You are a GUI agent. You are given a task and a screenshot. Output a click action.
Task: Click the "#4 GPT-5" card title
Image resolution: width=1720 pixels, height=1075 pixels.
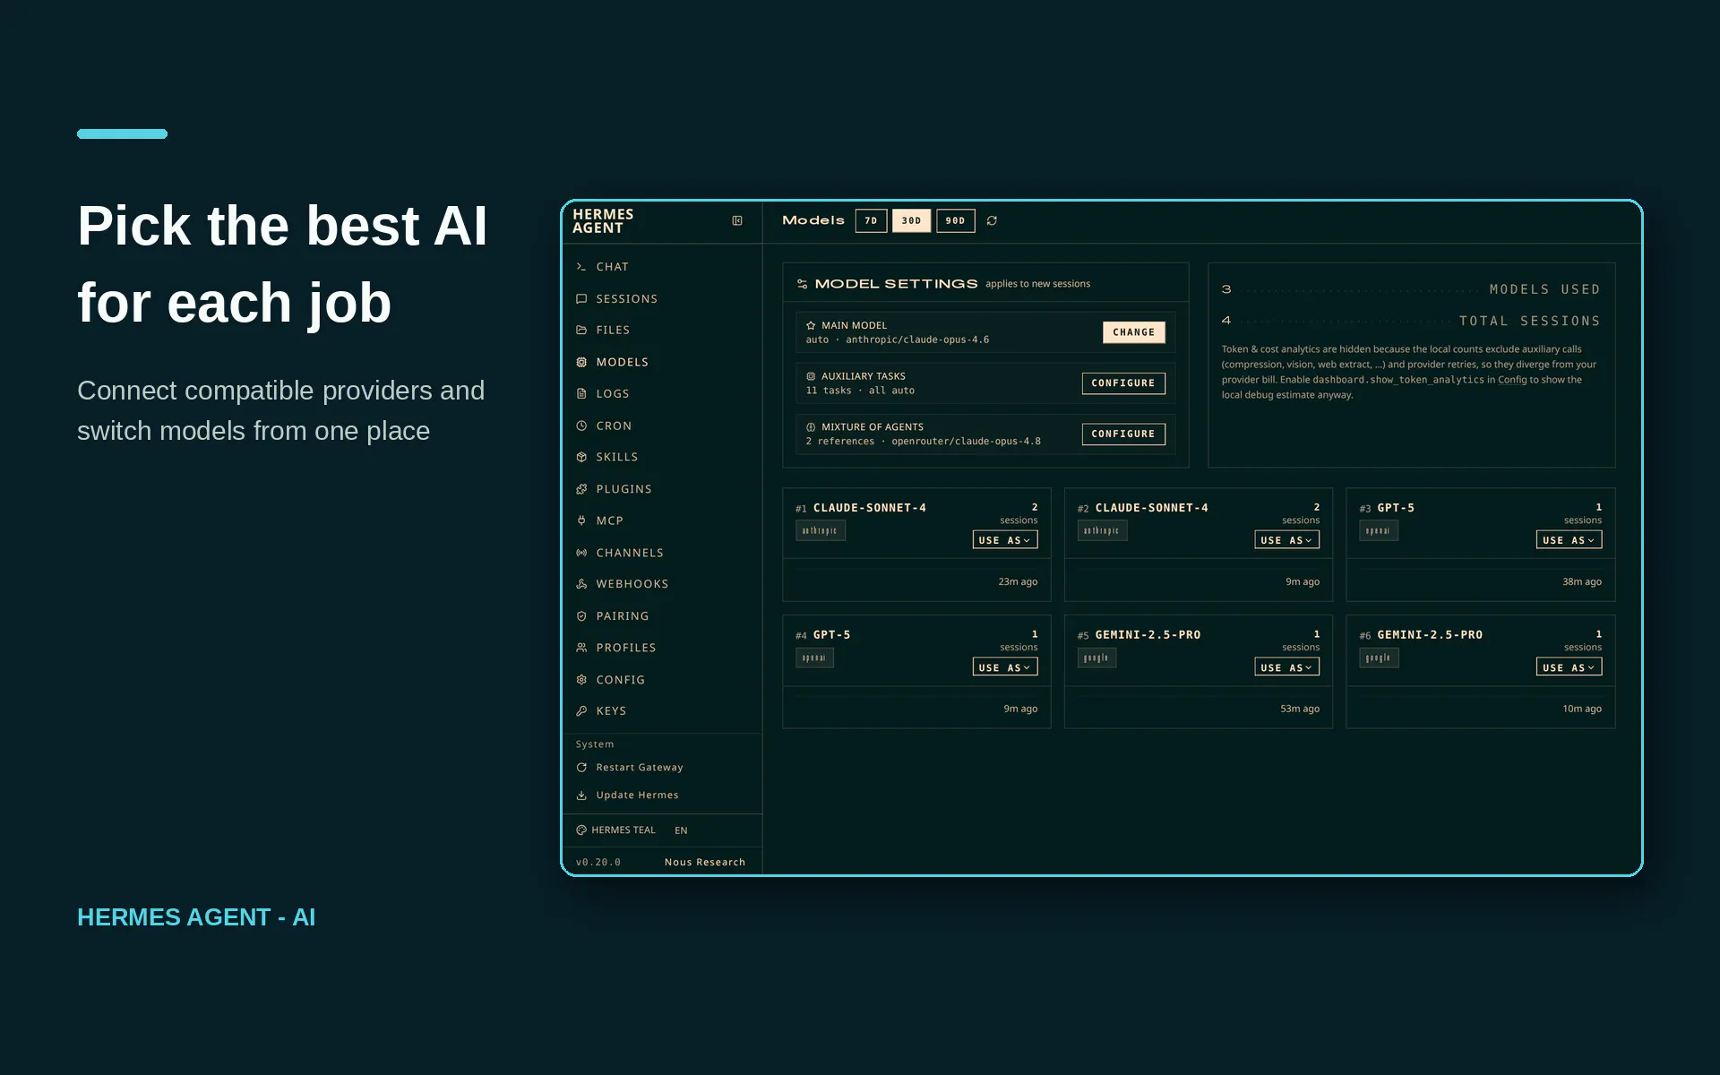point(823,635)
